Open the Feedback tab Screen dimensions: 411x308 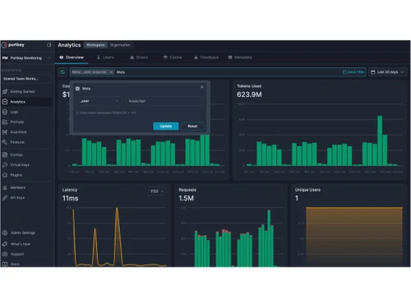click(206, 57)
